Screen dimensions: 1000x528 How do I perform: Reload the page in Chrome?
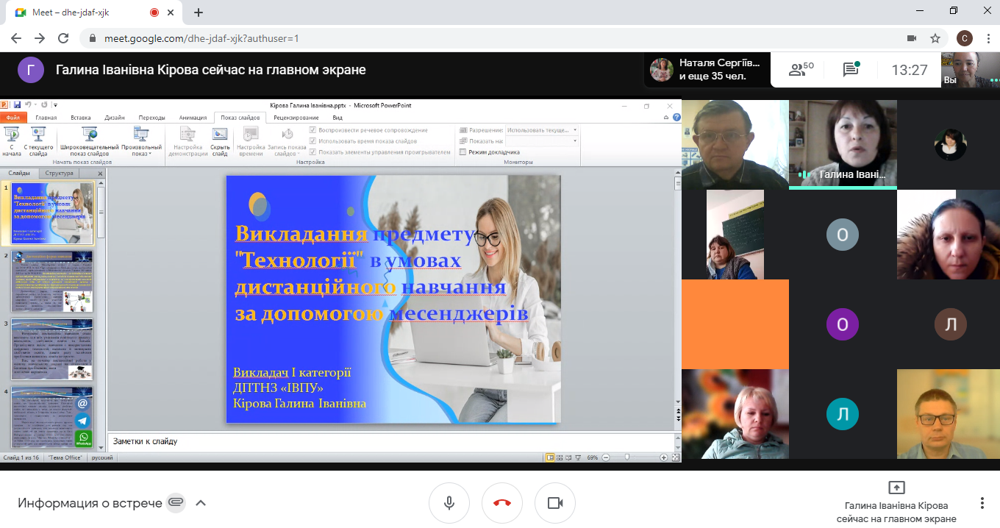(x=64, y=38)
